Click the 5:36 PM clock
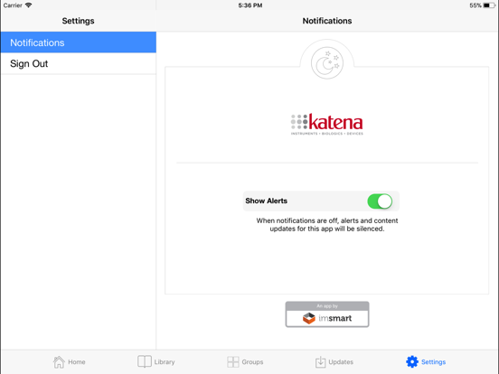Viewport: 499px width, 374px height. [250, 5]
